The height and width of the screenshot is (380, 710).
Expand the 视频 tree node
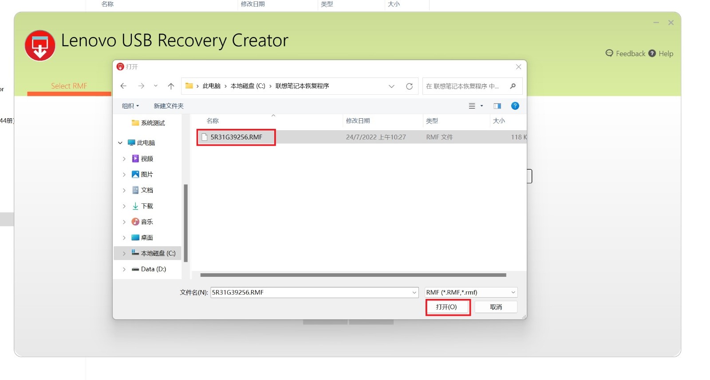tap(124, 159)
